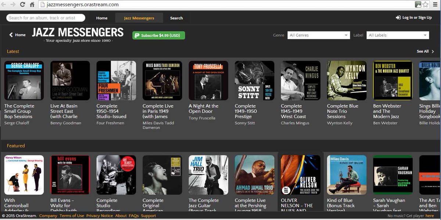The width and height of the screenshot is (441, 220).
Task: Open the About footer link
Action: [x=121, y=216]
